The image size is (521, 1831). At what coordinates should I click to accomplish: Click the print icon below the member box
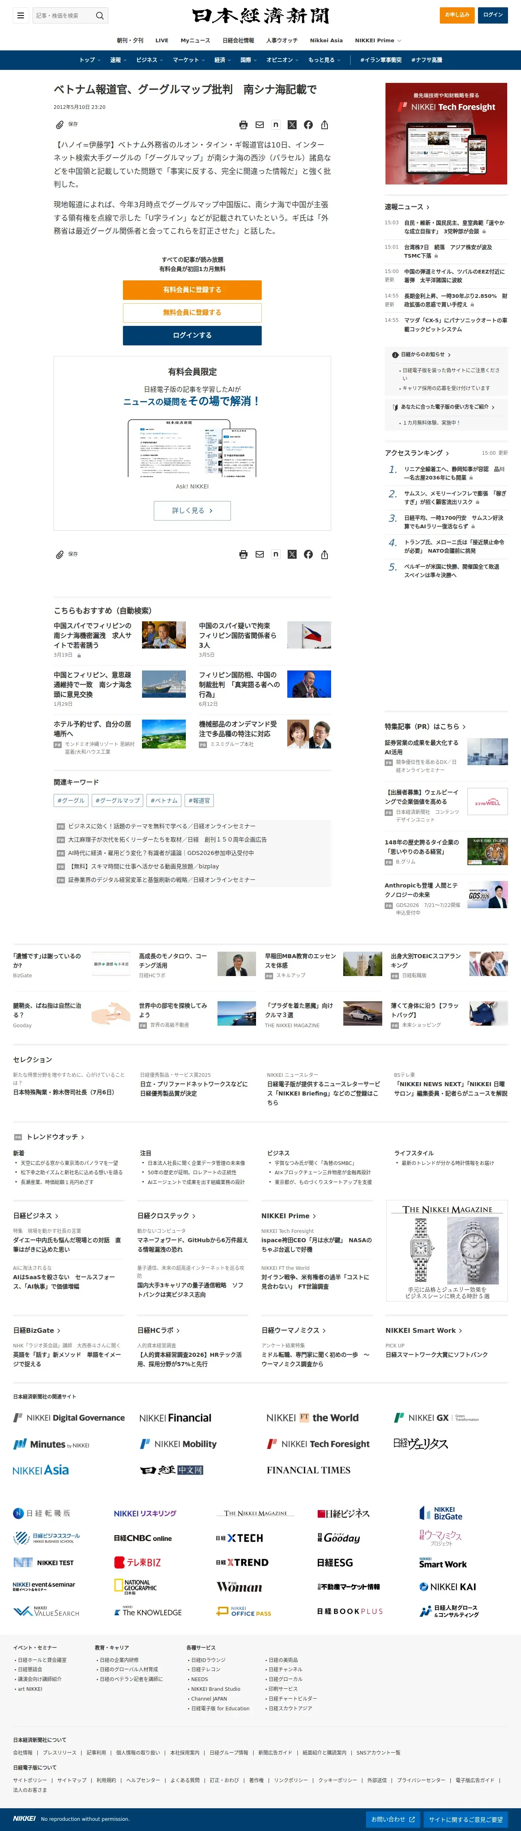click(243, 554)
